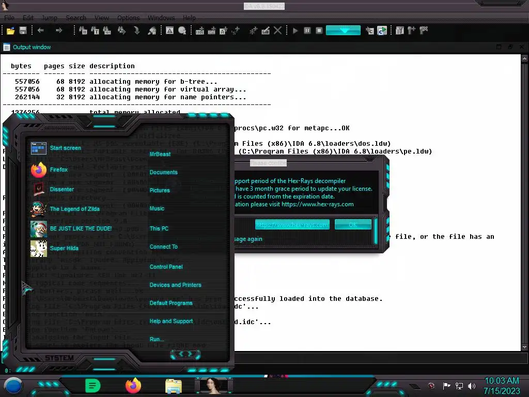Open Pictures from the start menu

point(160,190)
